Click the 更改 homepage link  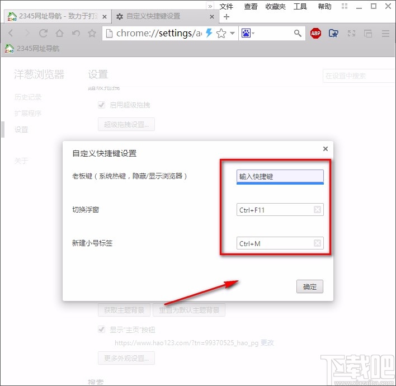pyautogui.click(x=267, y=343)
